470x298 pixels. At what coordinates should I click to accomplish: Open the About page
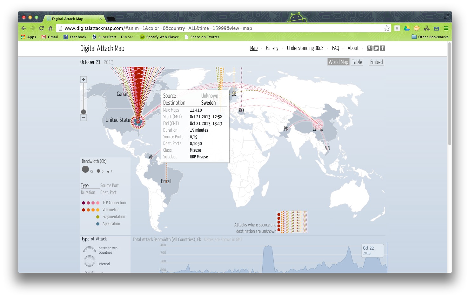[x=353, y=48]
